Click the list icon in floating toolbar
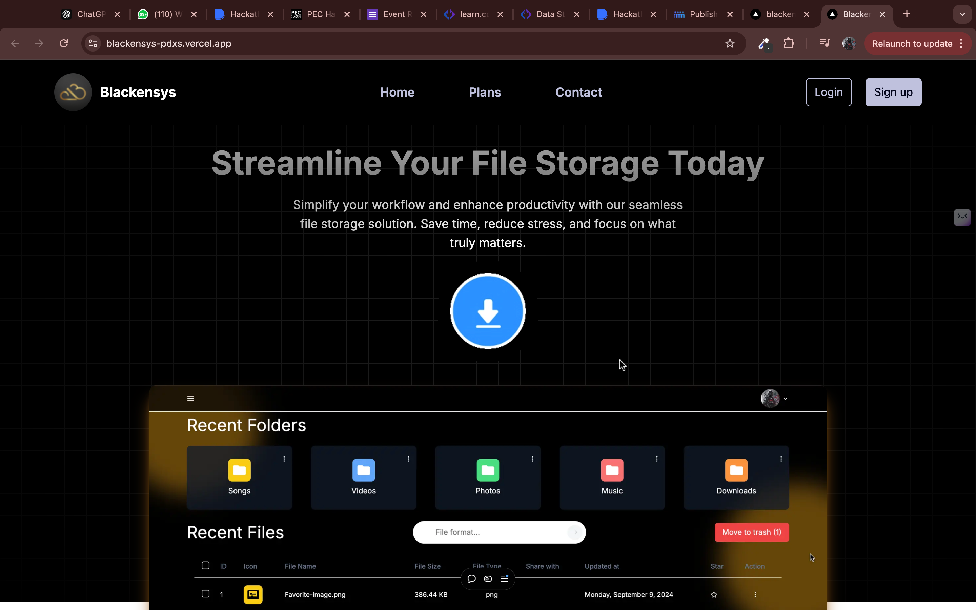 click(x=505, y=579)
